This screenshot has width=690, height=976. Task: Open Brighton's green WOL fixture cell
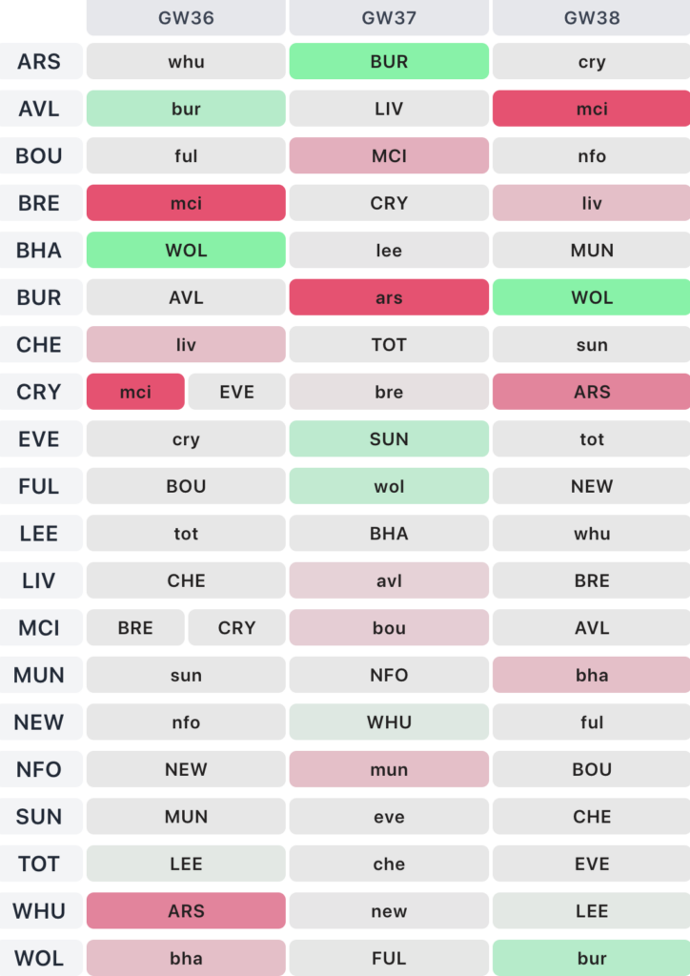pos(186,251)
